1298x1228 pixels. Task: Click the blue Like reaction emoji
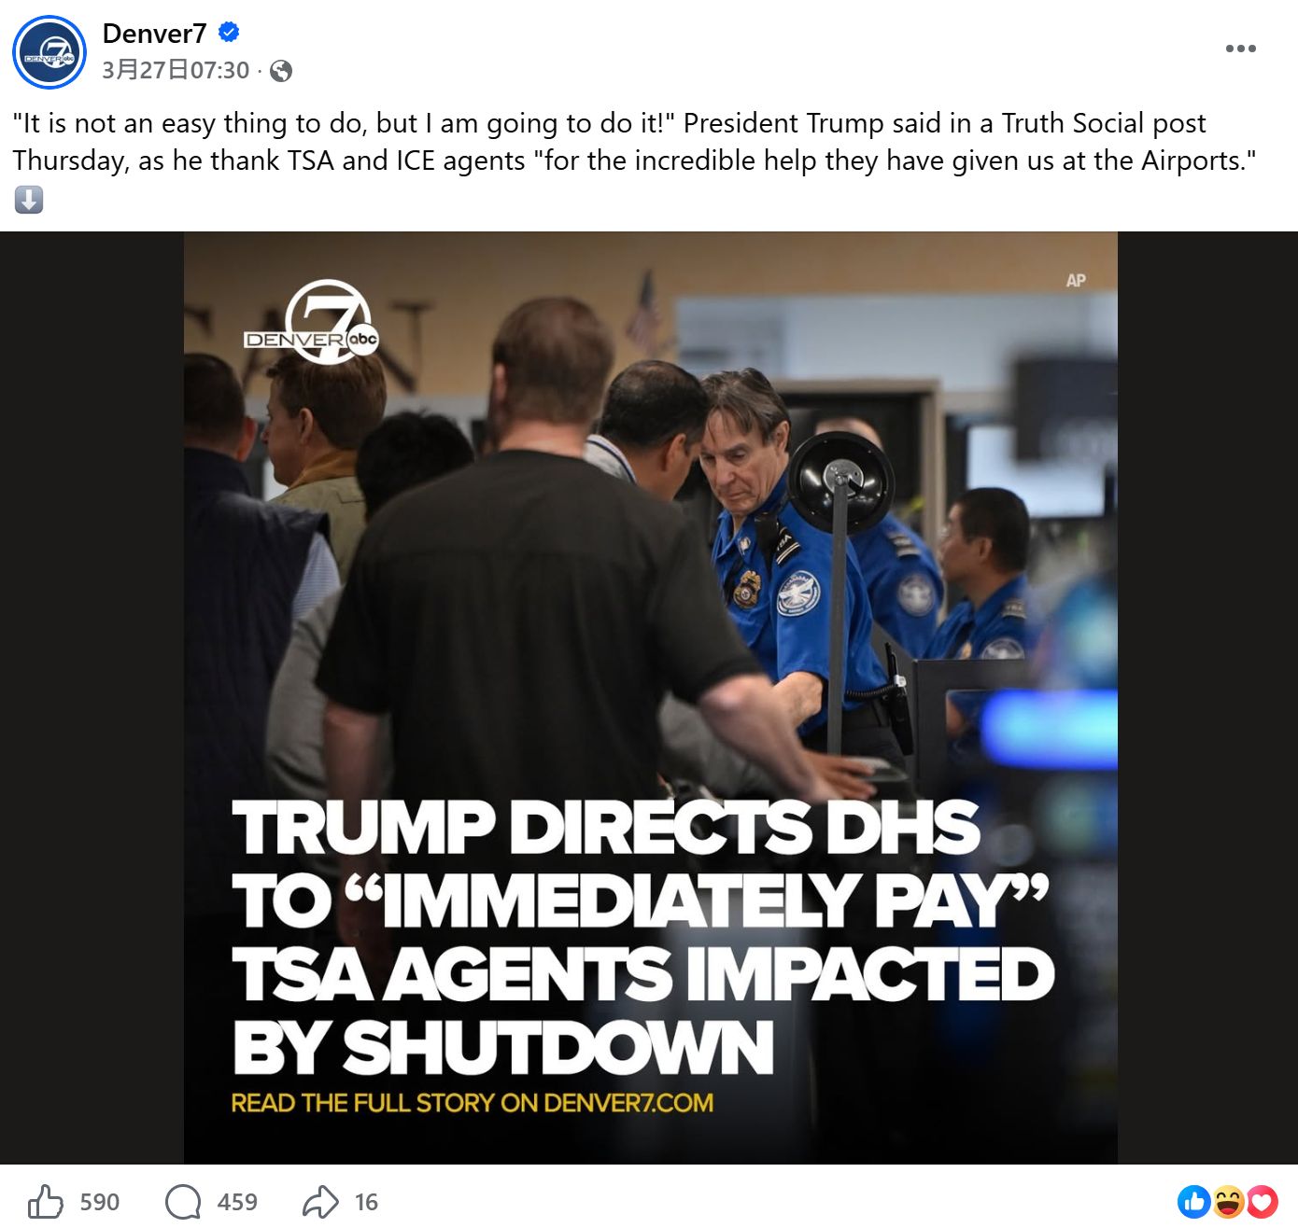coord(1194,1202)
